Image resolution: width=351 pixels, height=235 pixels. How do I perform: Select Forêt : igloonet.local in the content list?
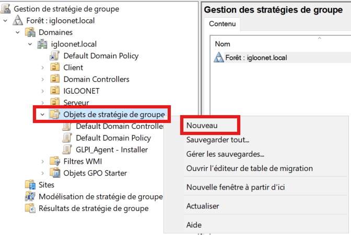pyautogui.click(x=256, y=58)
